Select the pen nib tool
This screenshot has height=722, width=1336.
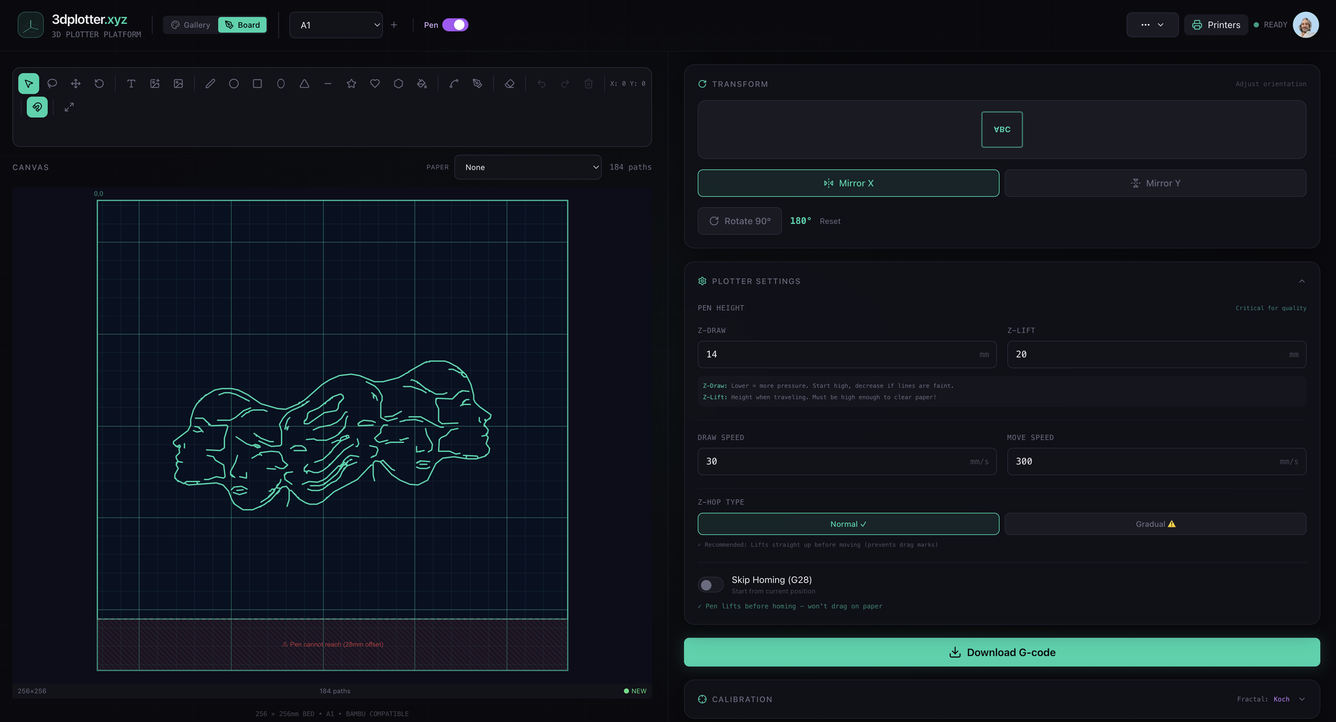click(478, 83)
